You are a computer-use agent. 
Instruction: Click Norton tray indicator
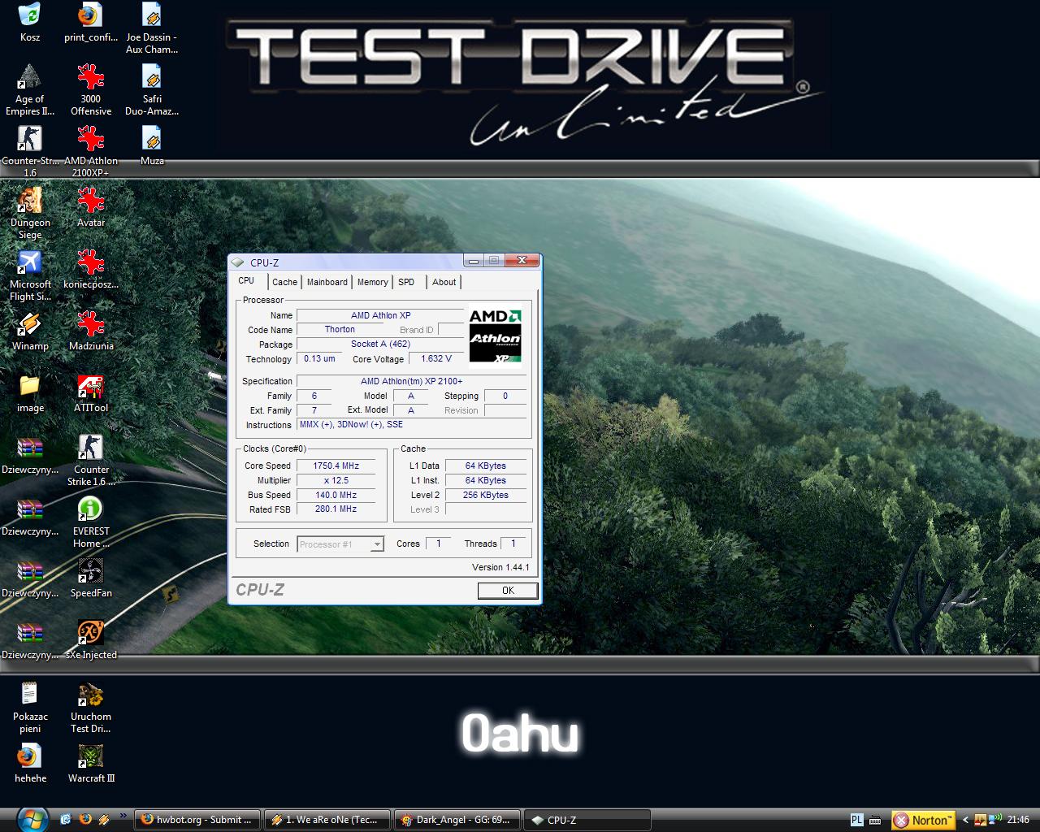924,820
